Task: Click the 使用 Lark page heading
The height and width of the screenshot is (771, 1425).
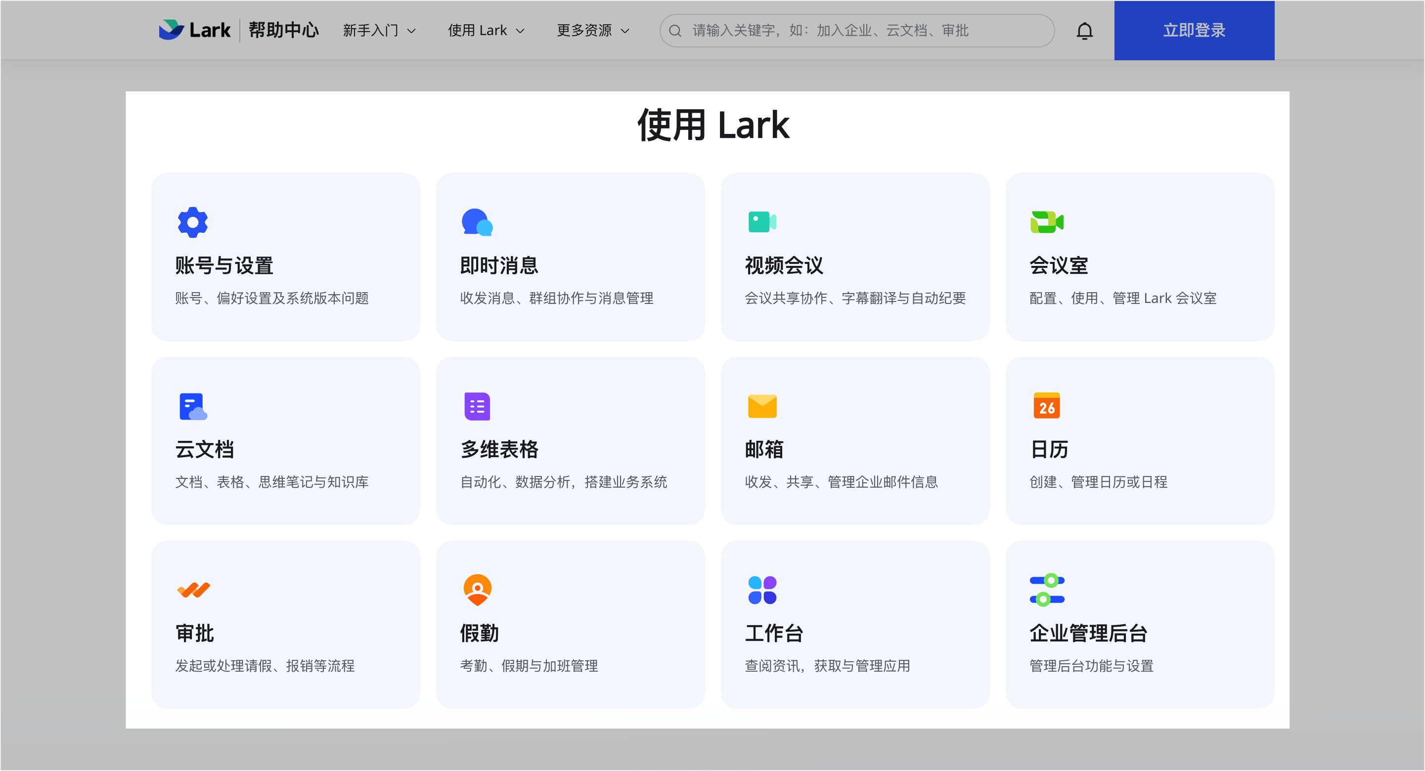Action: 713,125
